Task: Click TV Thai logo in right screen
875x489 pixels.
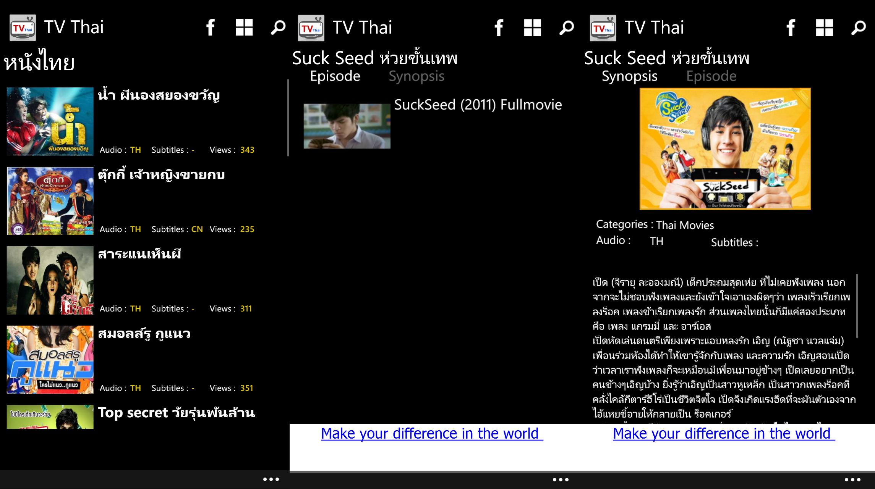Action: click(603, 28)
